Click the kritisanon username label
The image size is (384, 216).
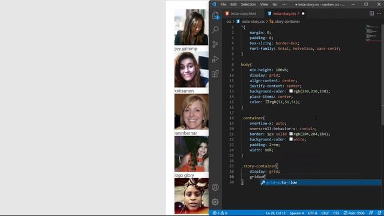184,91
